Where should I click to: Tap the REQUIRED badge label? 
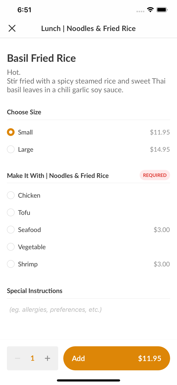click(155, 175)
